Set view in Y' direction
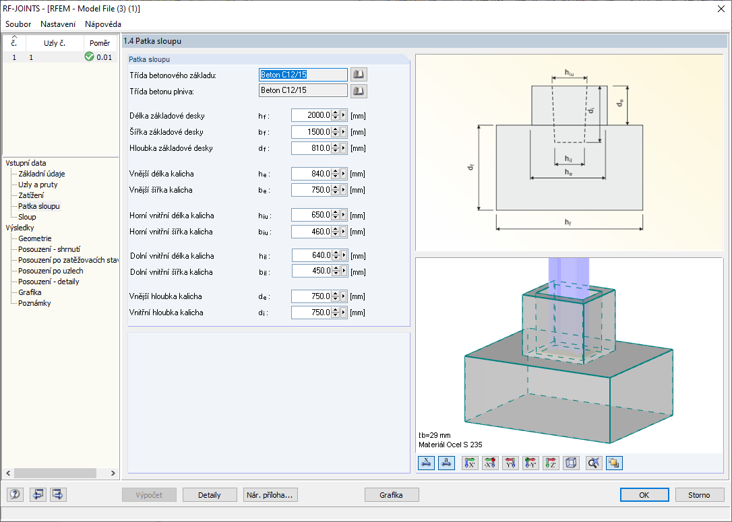 click(x=510, y=463)
